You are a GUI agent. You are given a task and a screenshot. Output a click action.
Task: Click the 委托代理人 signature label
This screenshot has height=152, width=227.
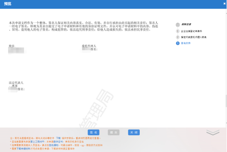click(89, 46)
